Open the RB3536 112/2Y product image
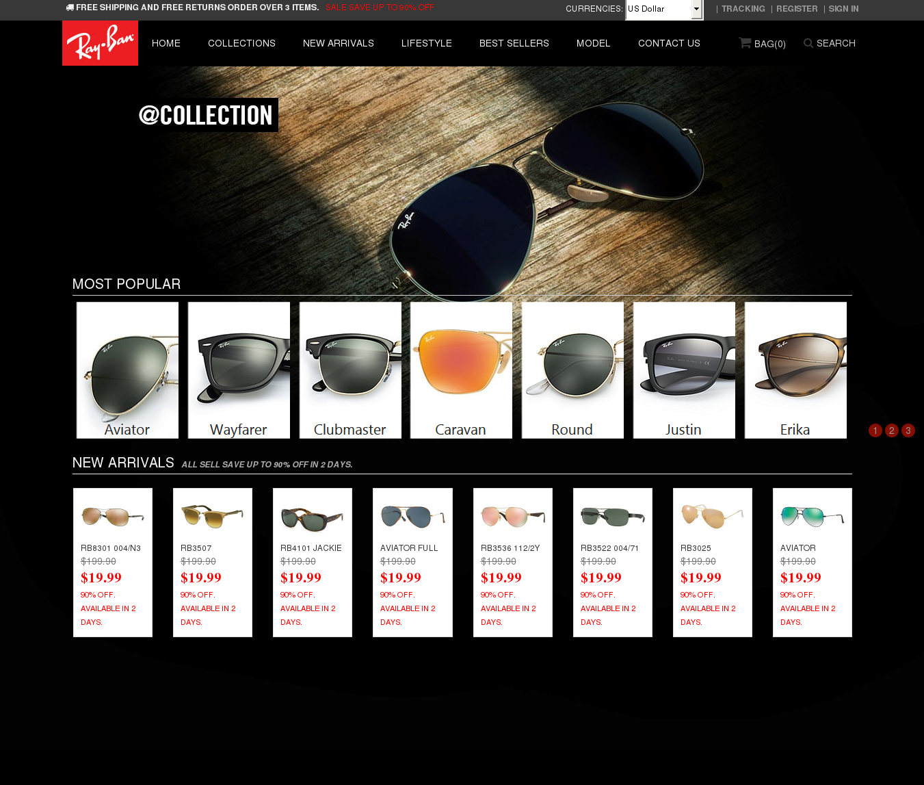This screenshot has height=785, width=924. [x=513, y=517]
